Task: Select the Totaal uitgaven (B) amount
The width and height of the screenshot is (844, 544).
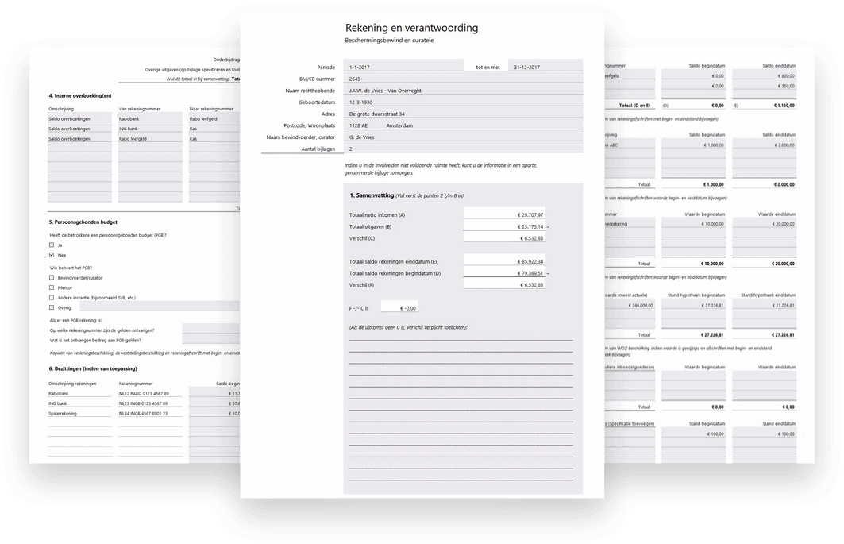Action: pyautogui.click(x=505, y=227)
